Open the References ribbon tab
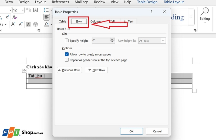Image resolution: width=216 pixels, height=140 pixels. (60, 2)
